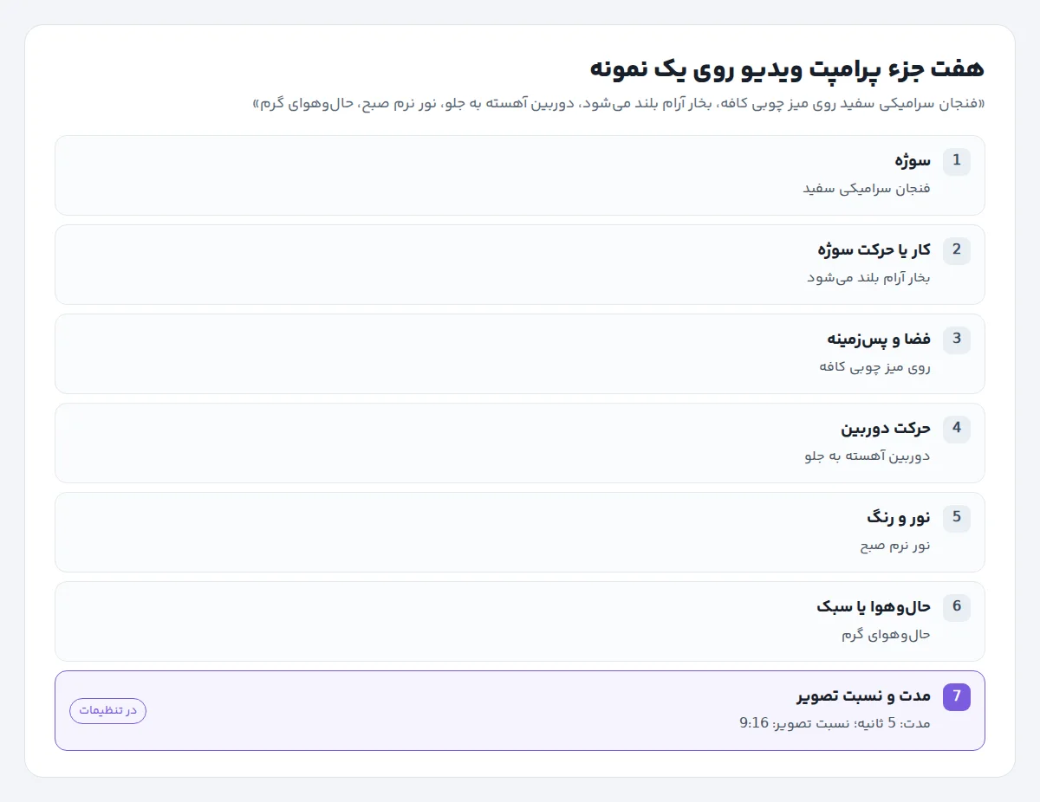Select "حال‌وهوای گرم" in the sixth card

(886, 634)
